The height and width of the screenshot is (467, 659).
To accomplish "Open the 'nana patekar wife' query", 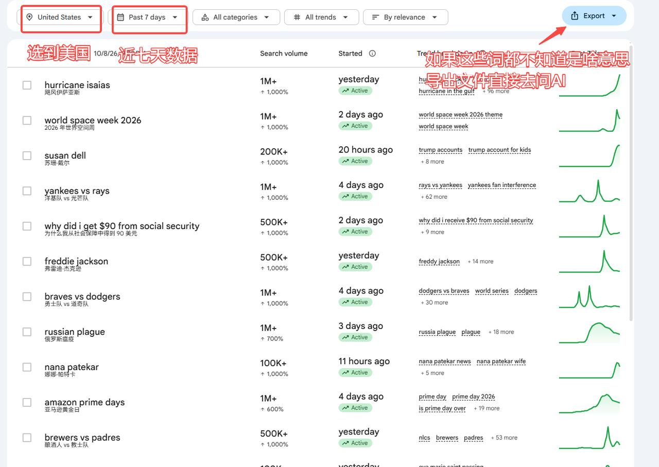I will click(x=501, y=361).
